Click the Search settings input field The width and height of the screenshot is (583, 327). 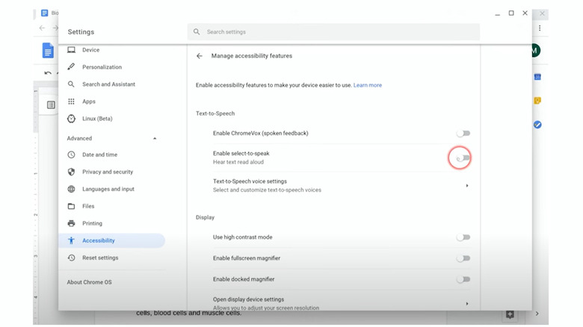point(333,32)
